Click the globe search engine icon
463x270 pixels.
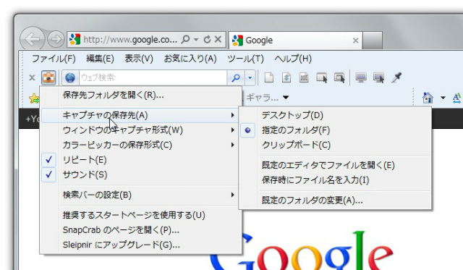[70, 77]
